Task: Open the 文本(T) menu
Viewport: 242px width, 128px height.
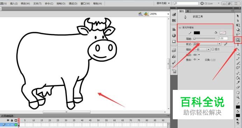Action: pos(37,3)
